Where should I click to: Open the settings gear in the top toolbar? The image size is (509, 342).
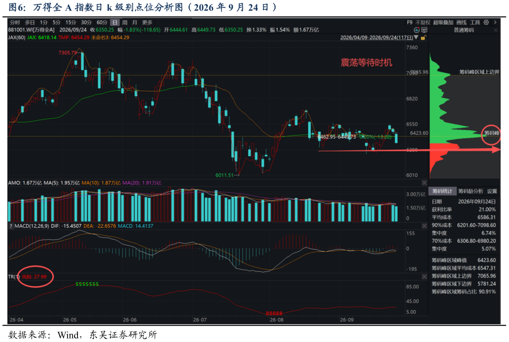coord(486,22)
